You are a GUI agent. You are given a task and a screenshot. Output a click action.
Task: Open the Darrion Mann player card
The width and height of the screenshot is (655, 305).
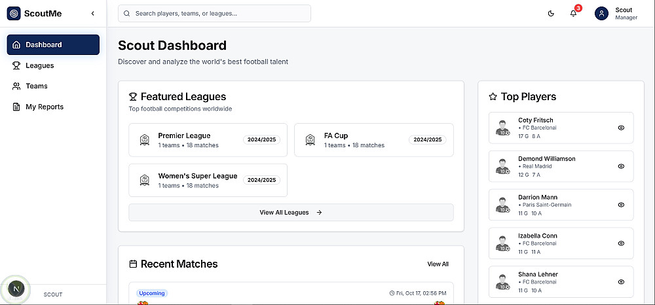coord(560,205)
